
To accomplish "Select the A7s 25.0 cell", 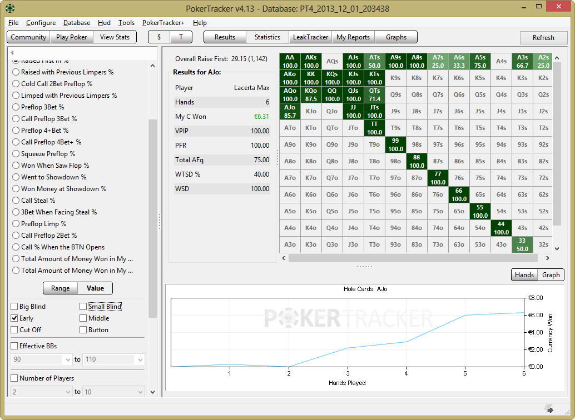I will [x=438, y=62].
